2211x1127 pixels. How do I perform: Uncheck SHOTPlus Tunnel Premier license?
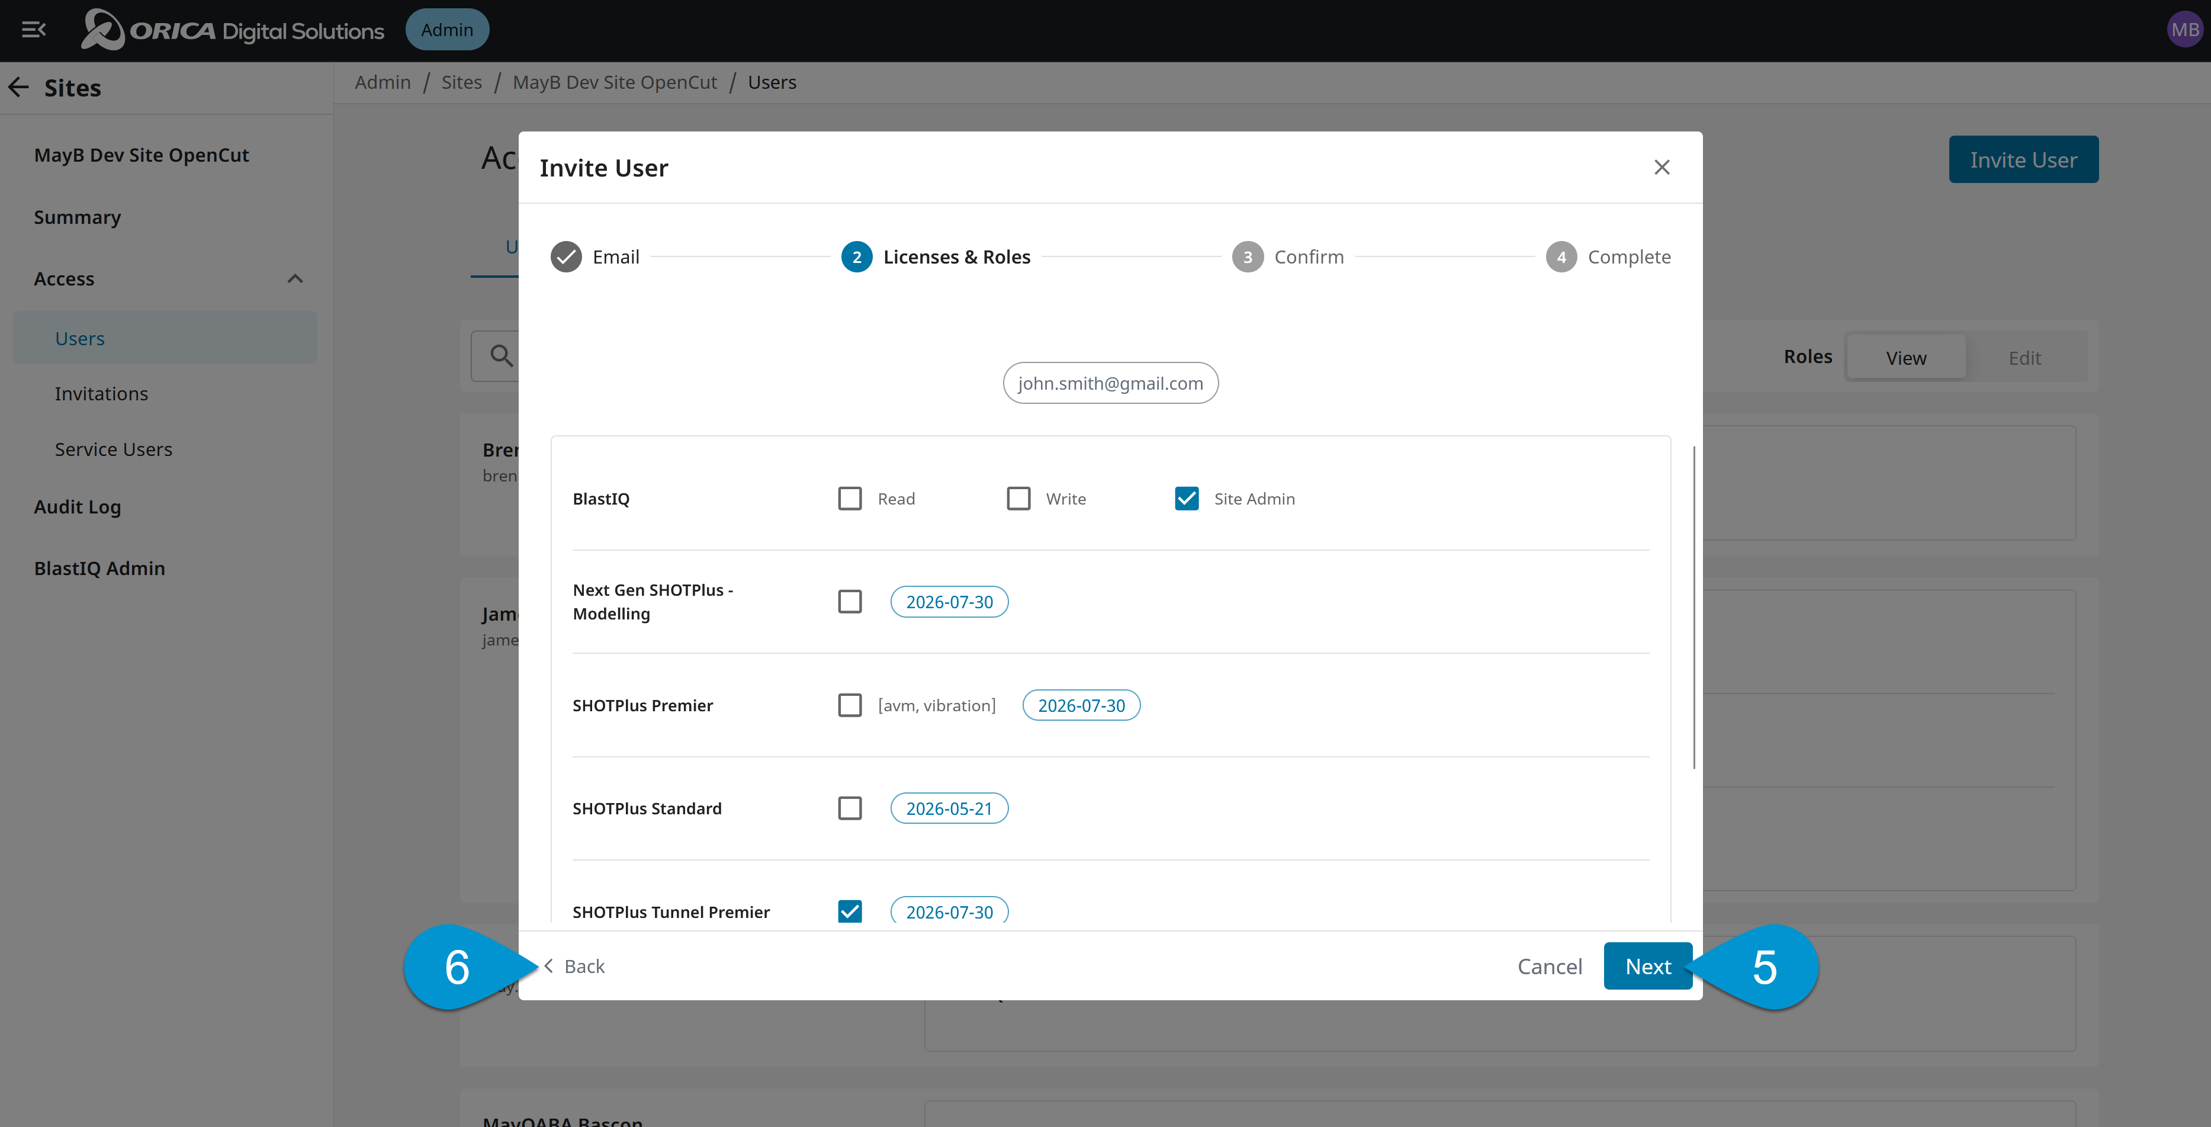850,911
